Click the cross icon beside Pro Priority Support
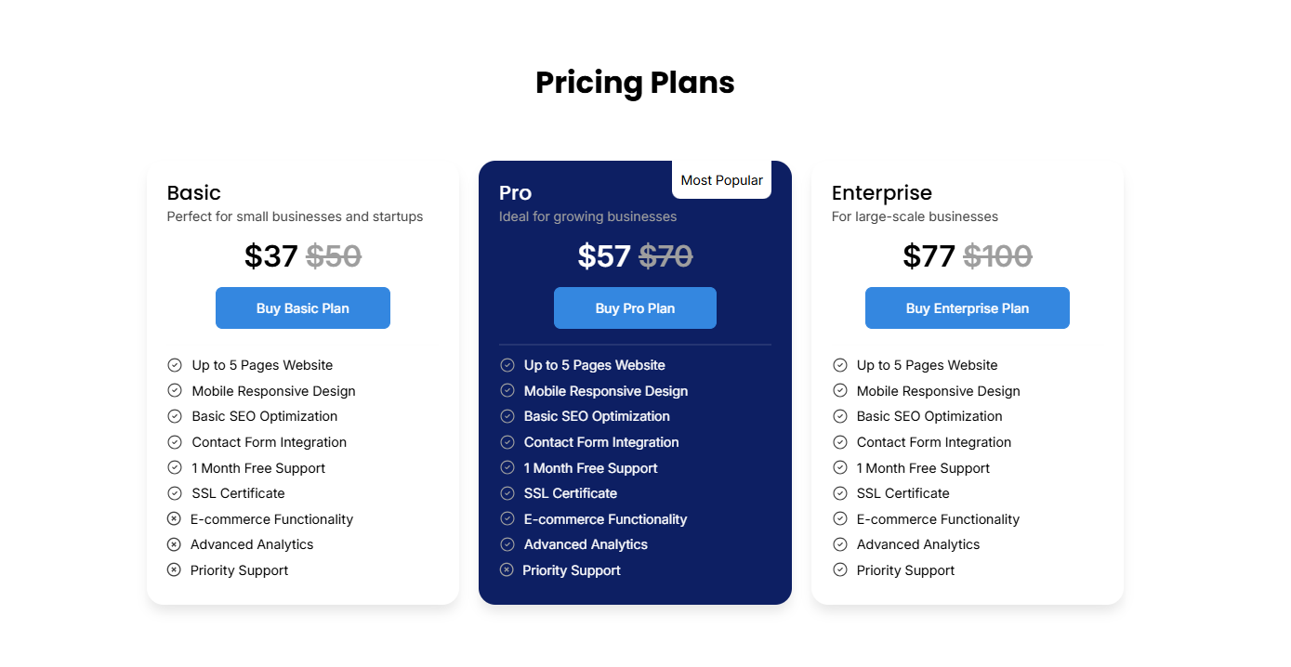This screenshot has height=667, width=1291. 507,570
